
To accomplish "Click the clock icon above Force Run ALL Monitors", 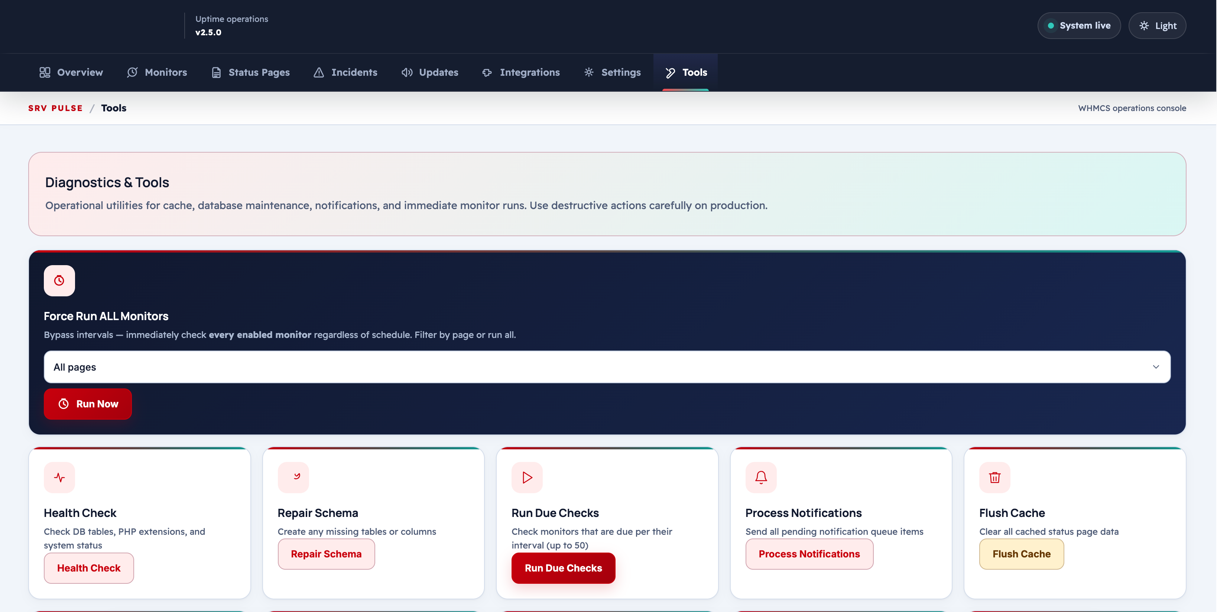I will coord(59,280).
